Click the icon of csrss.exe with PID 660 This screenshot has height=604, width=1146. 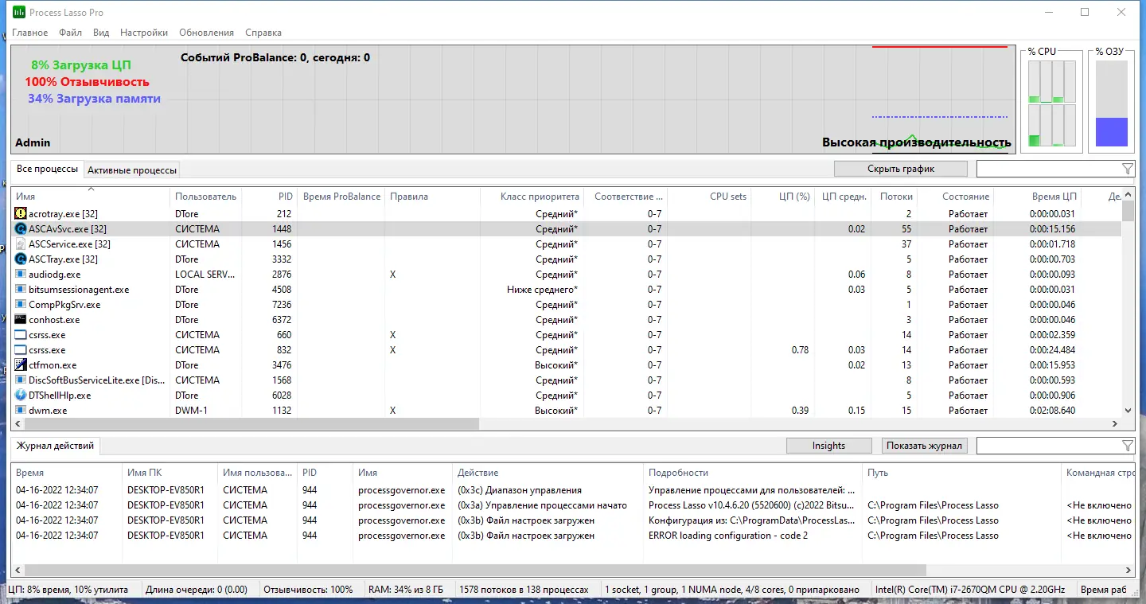(x=21, y=335)
